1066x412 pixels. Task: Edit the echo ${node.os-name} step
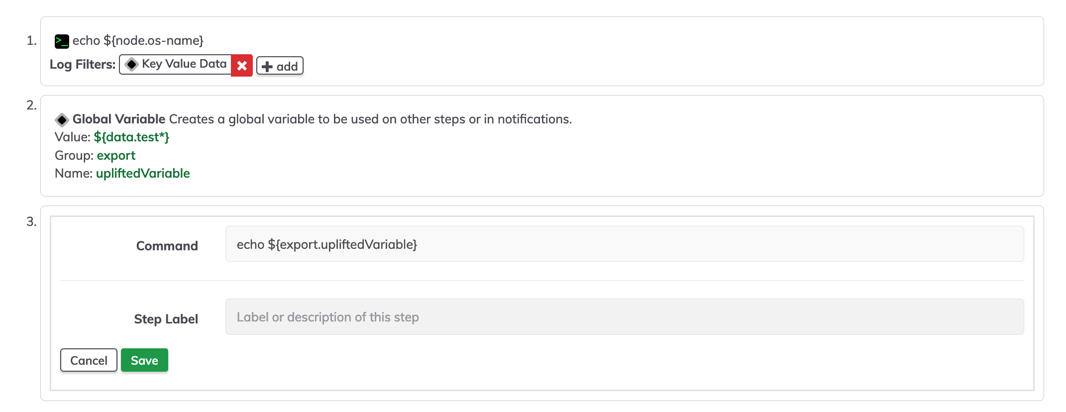(x=138, y=40)
